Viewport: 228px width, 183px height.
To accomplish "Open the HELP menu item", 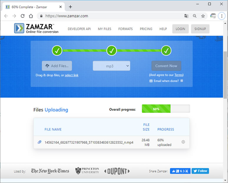I will click(163, 29).
